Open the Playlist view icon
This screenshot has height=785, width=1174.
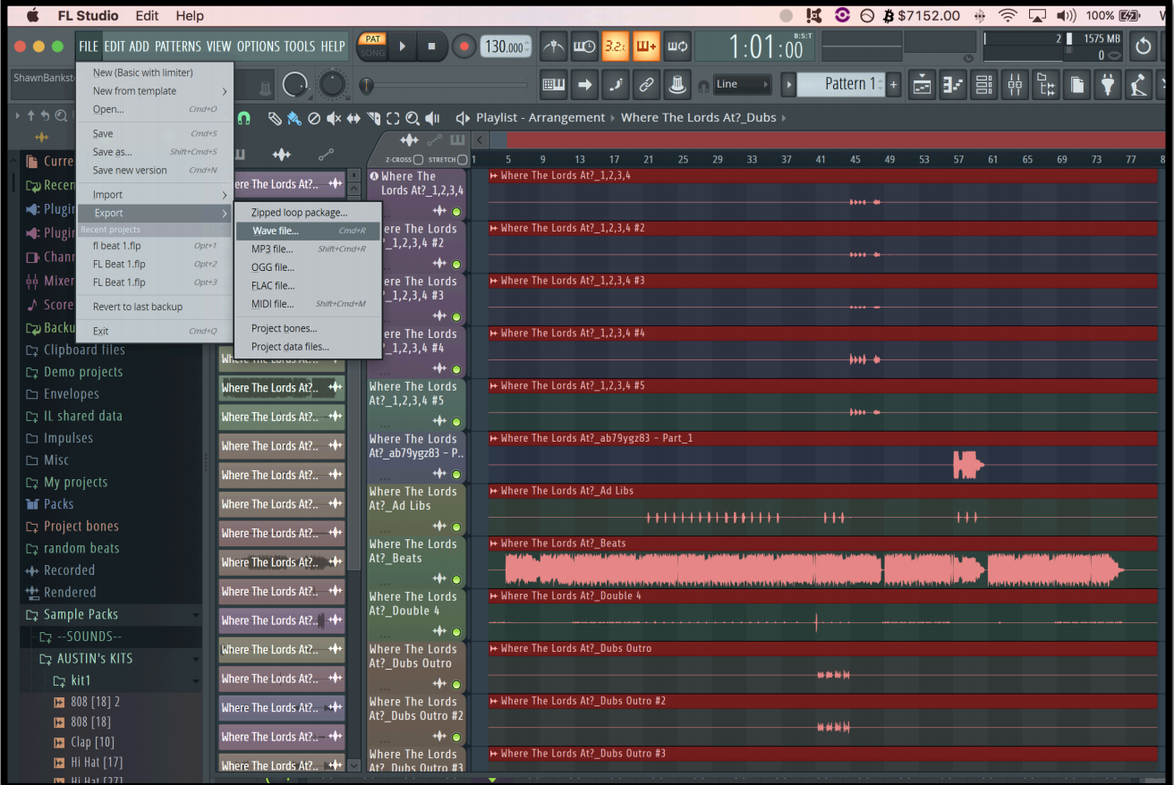922,85
